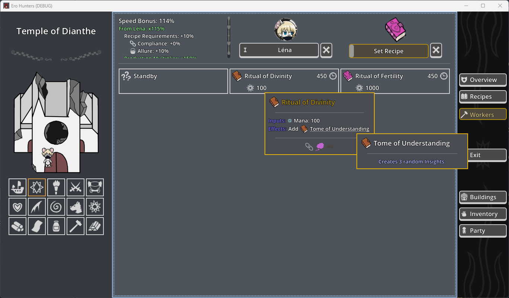Click the 'Temple of Dianthe' title
Image resolution: width=509 pixels, height=298 pixels.
point(56,31)
